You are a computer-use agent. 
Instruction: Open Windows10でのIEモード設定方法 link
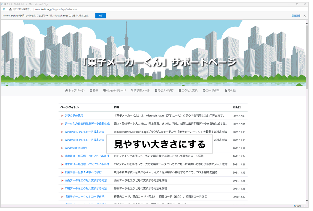84,132
